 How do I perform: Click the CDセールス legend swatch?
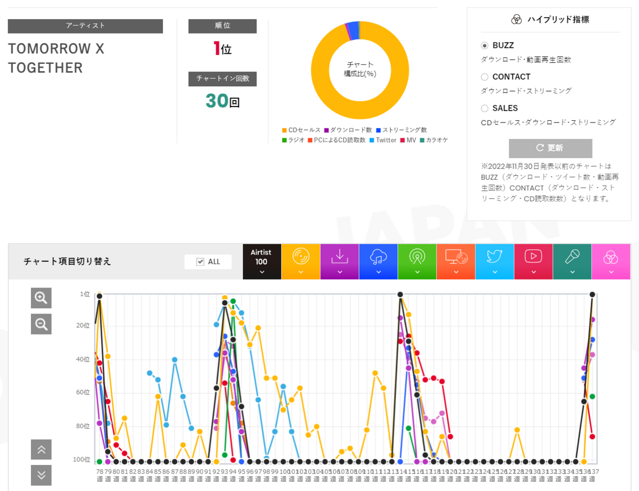(284, 130)
